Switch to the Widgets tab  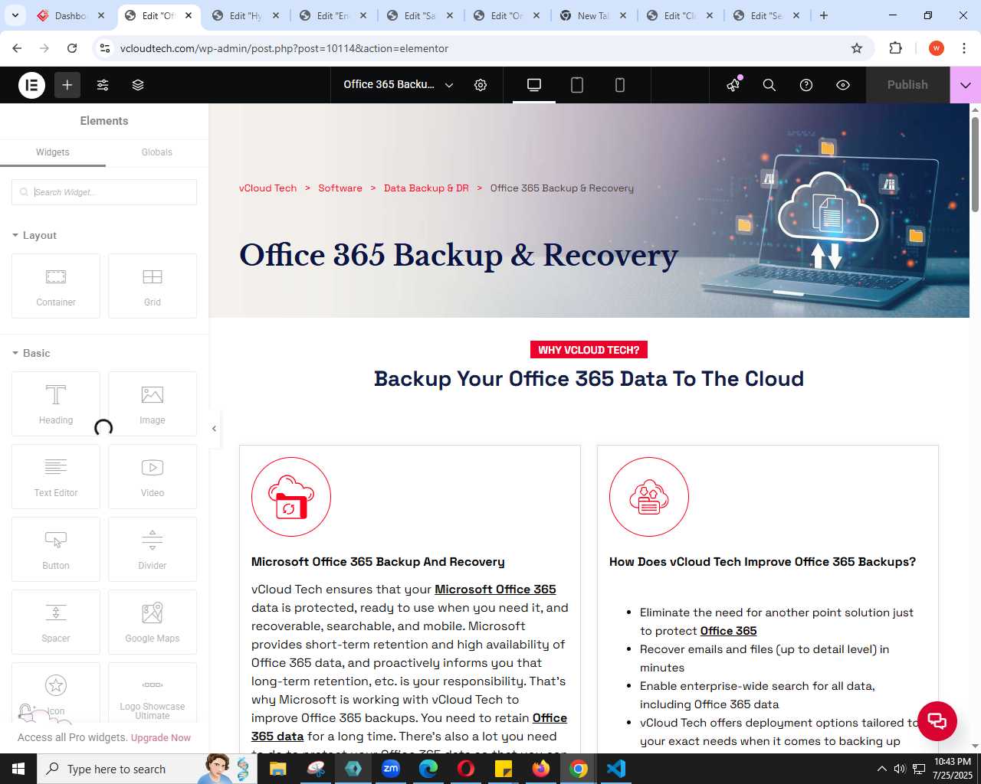[53, 152]
